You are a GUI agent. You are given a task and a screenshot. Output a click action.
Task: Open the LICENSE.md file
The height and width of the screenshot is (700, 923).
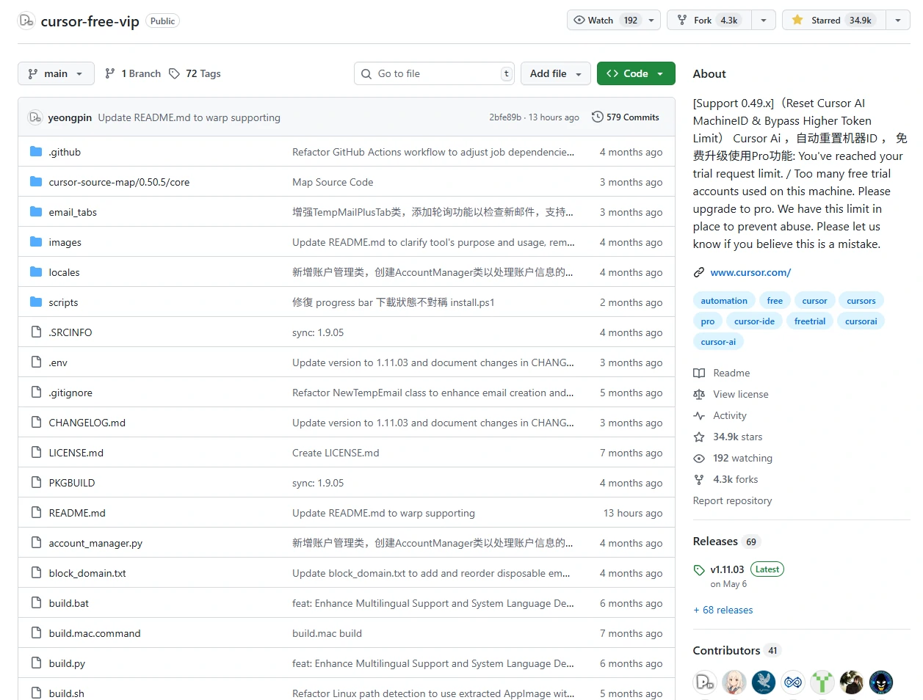(76, 453)
